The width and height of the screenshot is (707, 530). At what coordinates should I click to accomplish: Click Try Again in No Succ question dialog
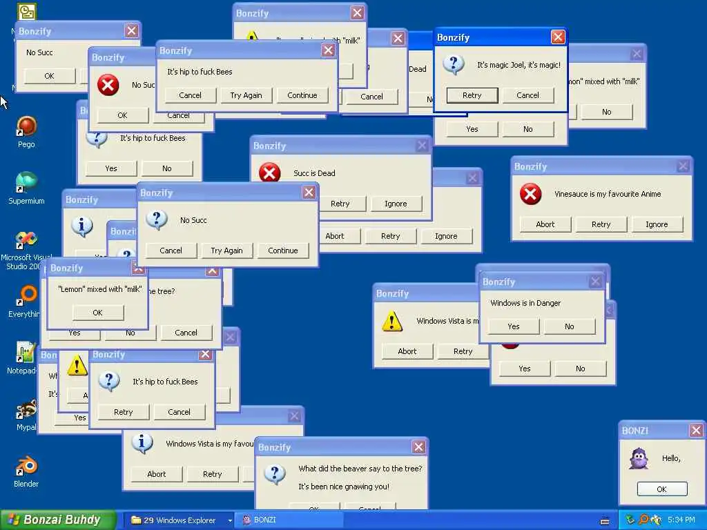226,250
